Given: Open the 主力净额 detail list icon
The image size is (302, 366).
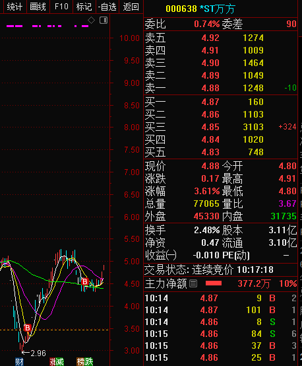Looking at the screenshot, I should [x=193, y=283].
